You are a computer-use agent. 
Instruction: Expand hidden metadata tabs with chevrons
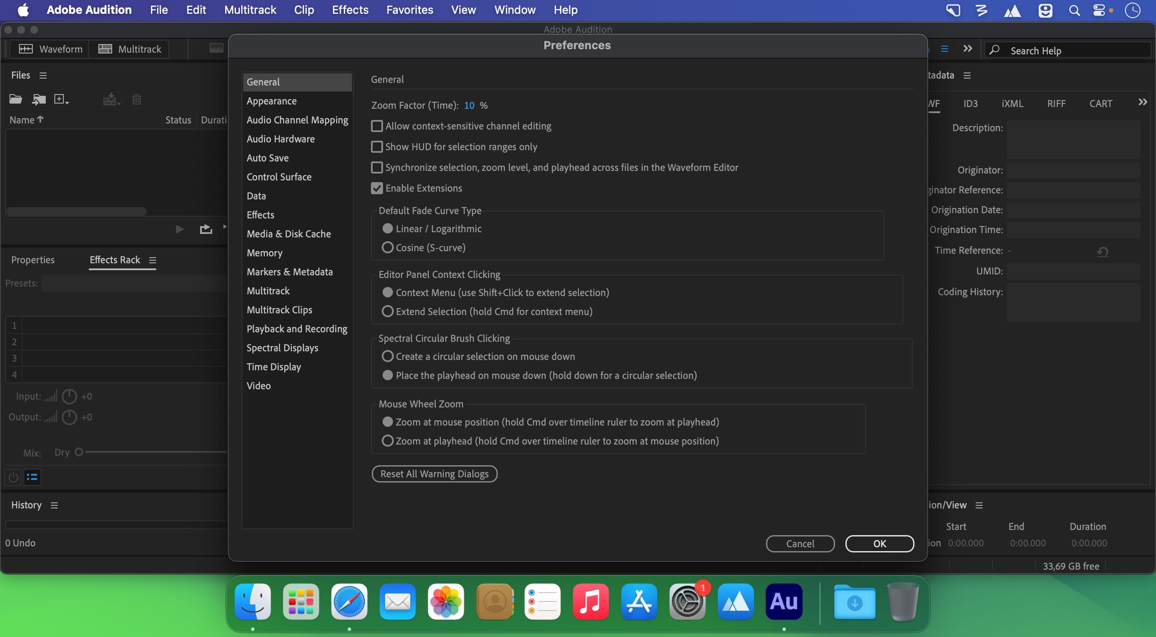(x=1143, y=102)
